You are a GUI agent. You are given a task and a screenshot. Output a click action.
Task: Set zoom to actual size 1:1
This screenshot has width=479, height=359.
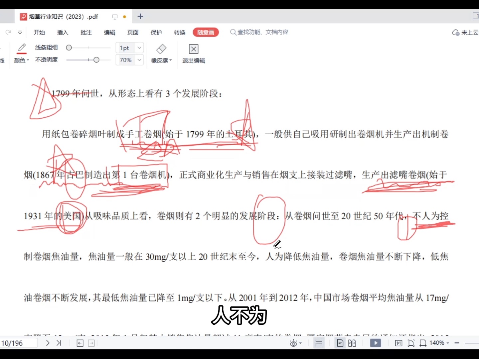(x=399, y=343)
